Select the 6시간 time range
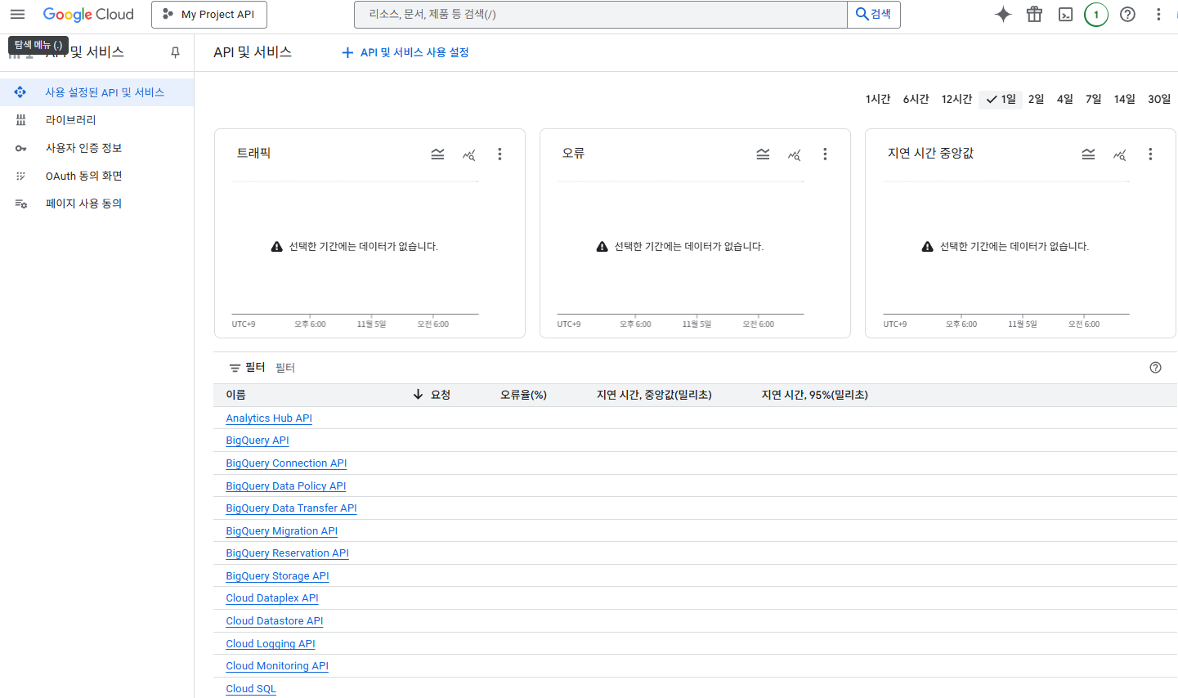Viewport: 1178px width, 698px height. (x=916, y=99)
